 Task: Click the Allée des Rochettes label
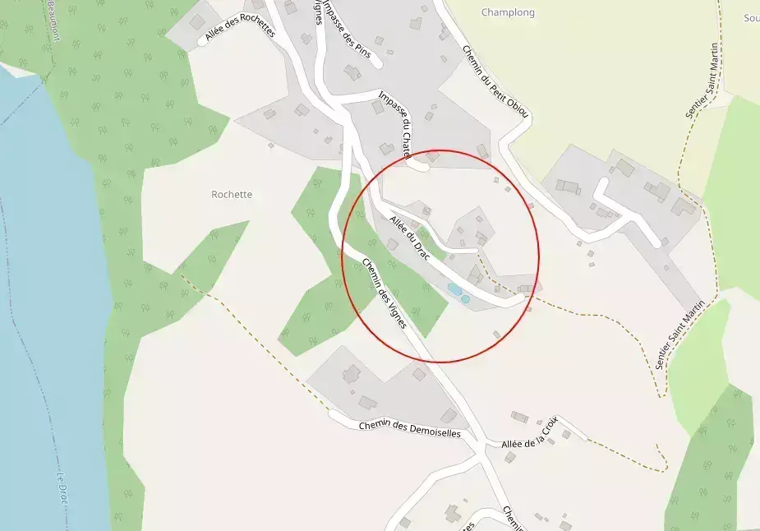(240, 28)
